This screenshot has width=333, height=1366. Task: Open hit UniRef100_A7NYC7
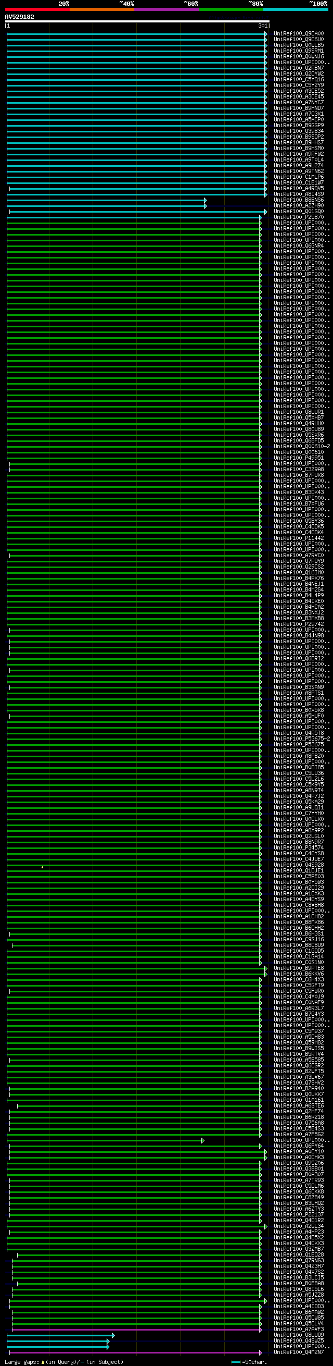click(299, 102)
